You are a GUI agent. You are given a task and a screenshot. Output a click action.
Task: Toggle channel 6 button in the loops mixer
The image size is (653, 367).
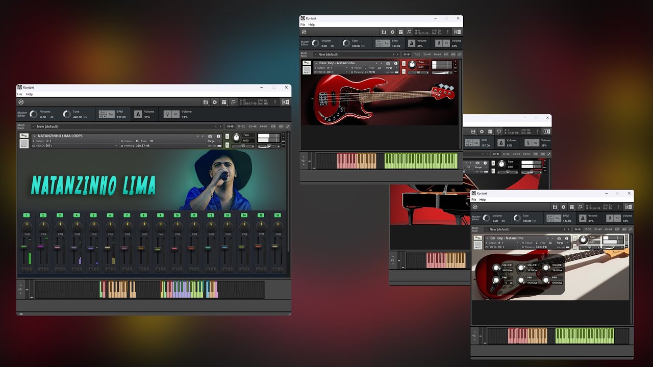coord(110,216)
